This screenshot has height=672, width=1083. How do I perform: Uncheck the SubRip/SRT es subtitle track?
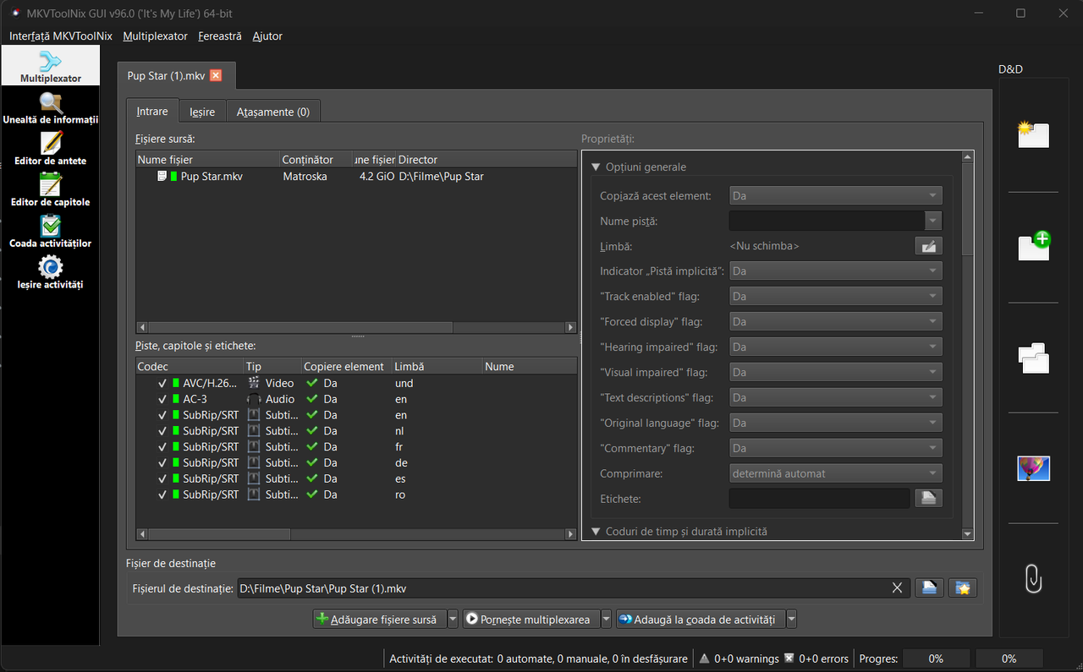(162, 478)
